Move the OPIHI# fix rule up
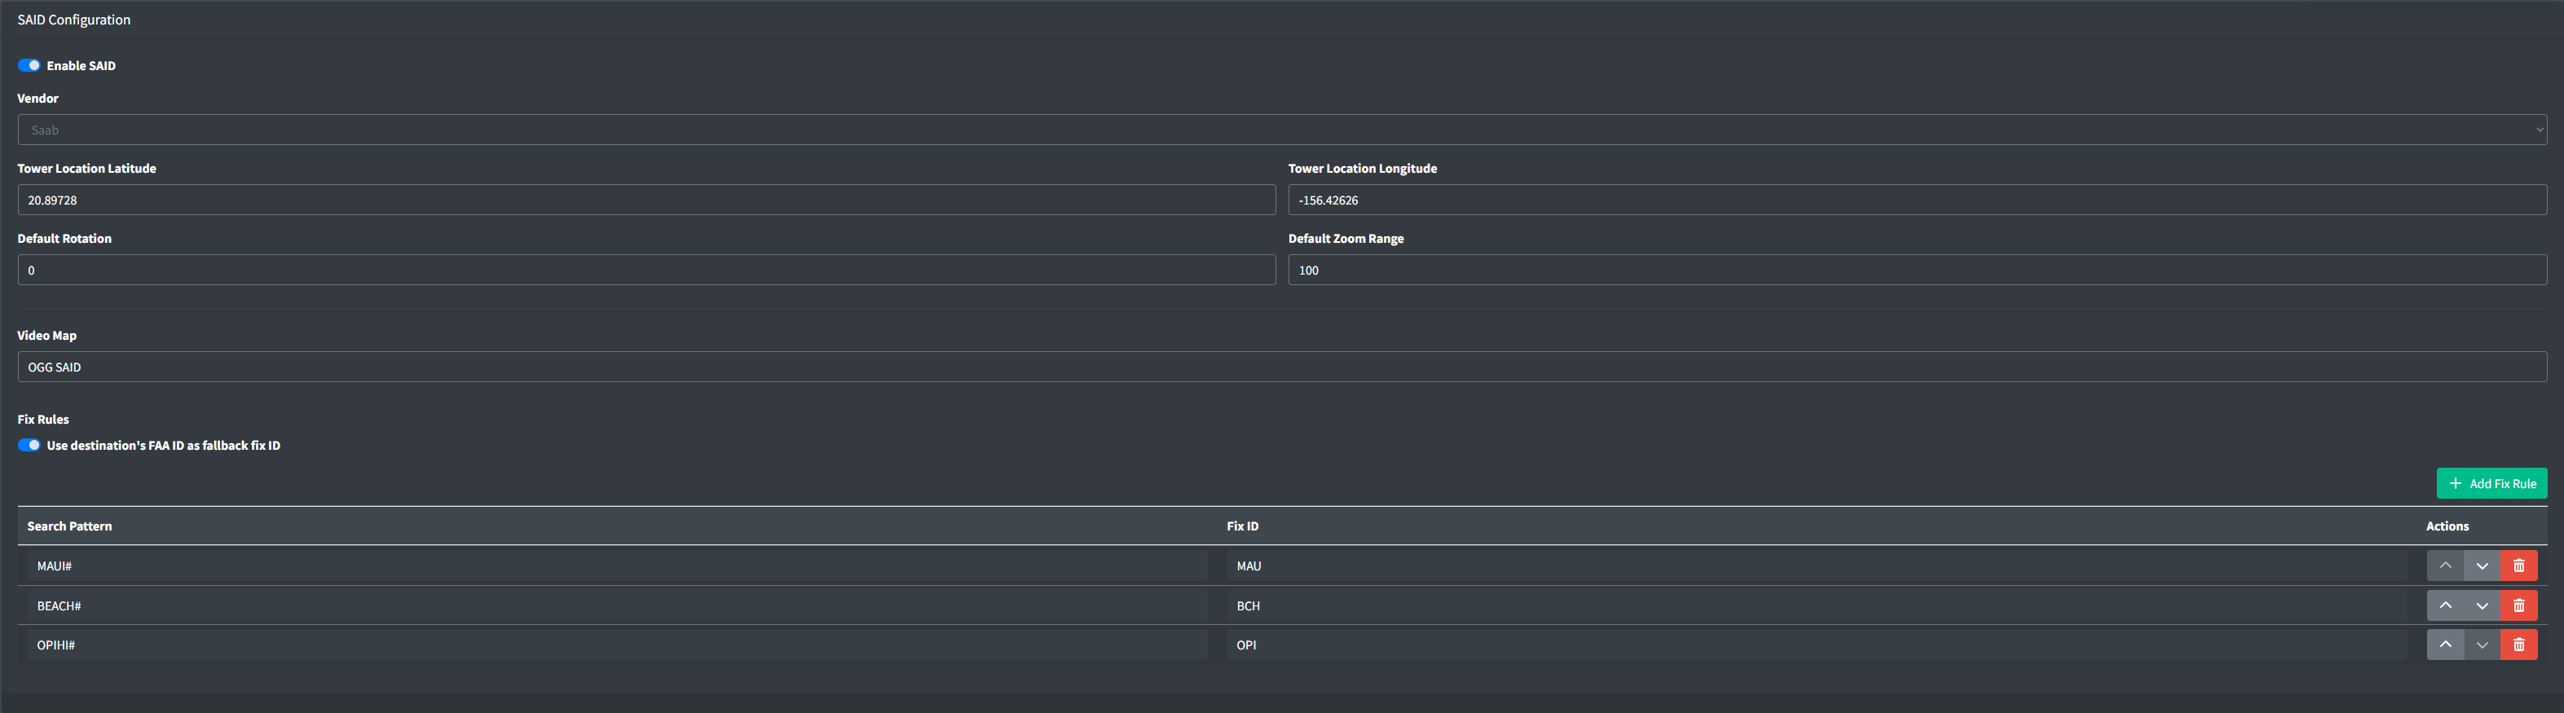This screenshot has height=713, width=2564. (2444, 645)
